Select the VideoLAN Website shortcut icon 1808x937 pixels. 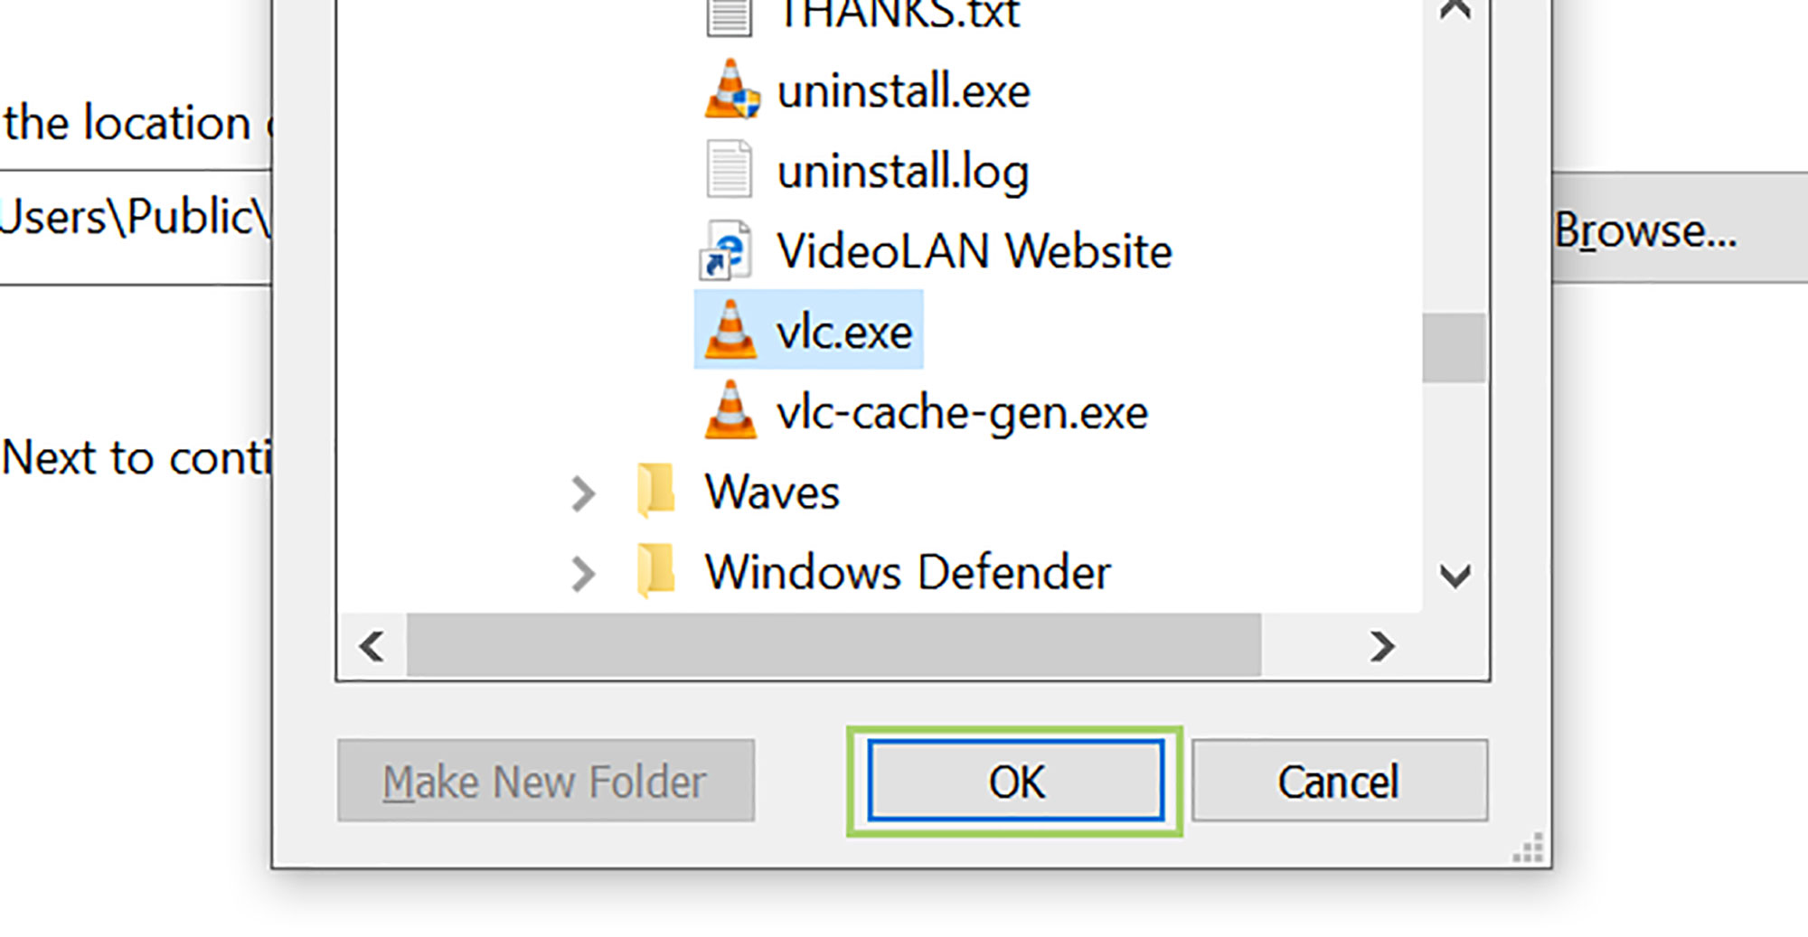725,249
